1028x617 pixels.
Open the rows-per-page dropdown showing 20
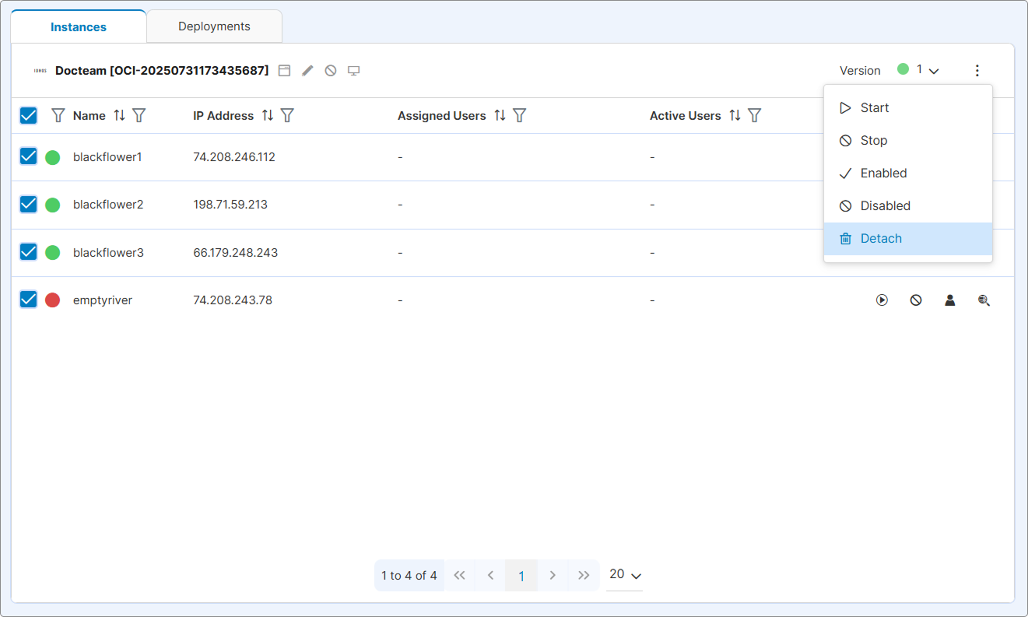pos(625,575)
